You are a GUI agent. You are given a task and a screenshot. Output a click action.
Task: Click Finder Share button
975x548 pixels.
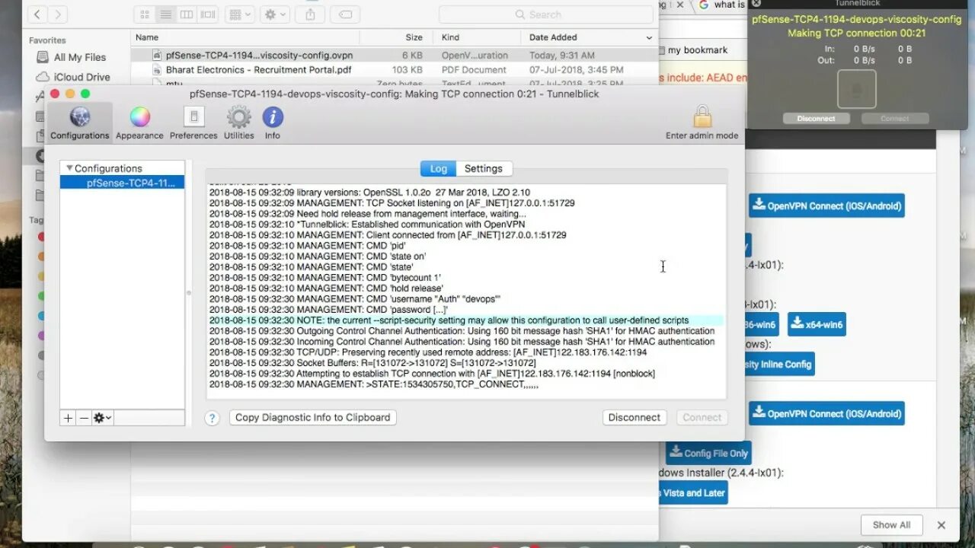coord(310,14)
